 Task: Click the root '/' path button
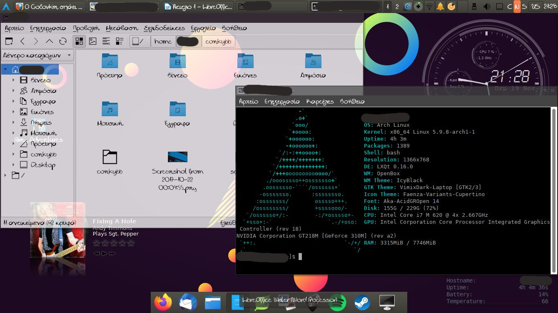140,41
